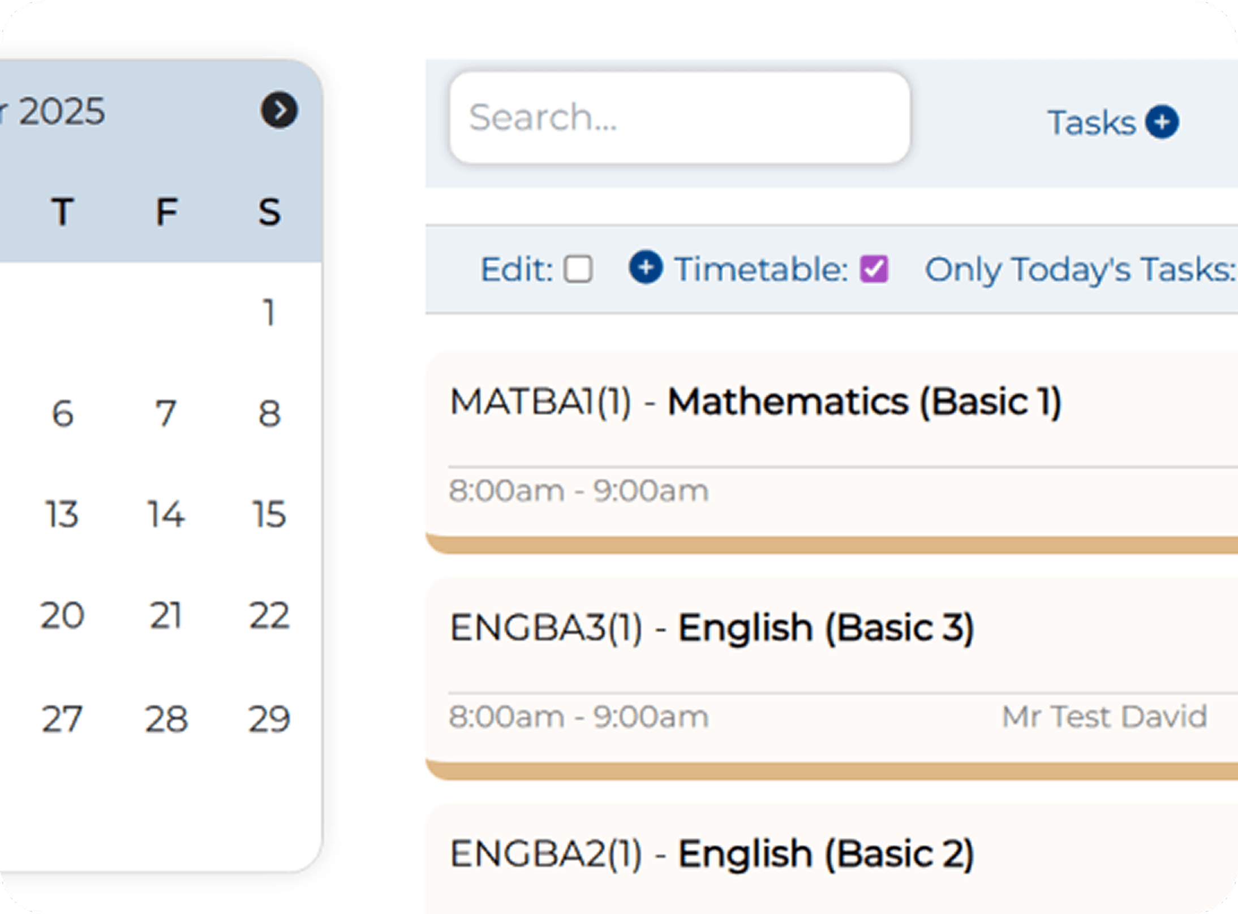
Task: Click the Edit label text
Action: point(517,269)
